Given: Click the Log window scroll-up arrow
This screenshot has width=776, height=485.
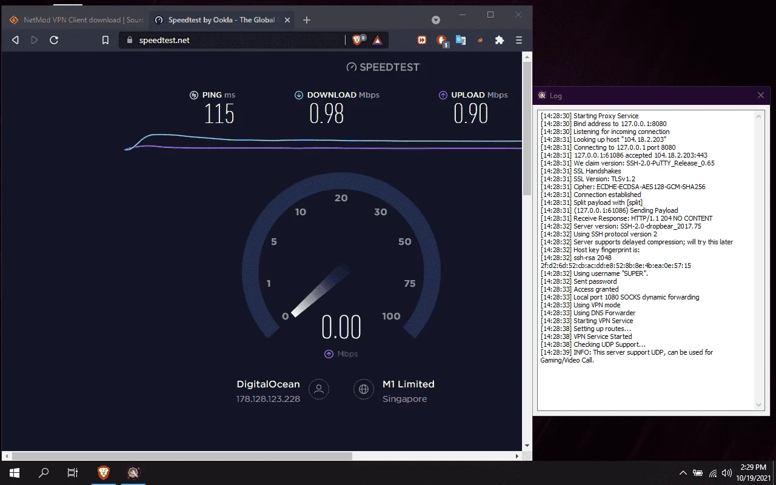Looking at the screenshot, I should pyautogui.click(x=758, y=115).
